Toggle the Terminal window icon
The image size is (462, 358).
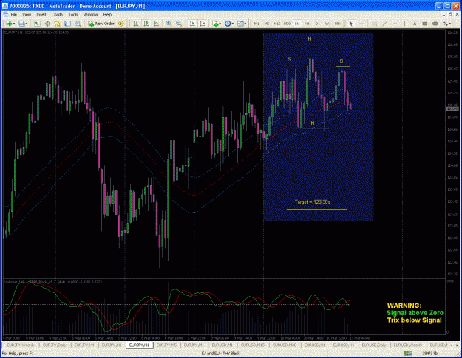(x=67, y=24)
